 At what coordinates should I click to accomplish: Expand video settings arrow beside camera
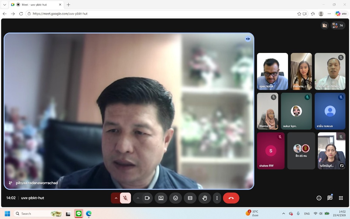point(138,198)
